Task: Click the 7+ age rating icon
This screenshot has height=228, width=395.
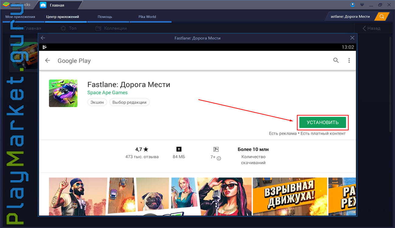Action: point(216,149)
